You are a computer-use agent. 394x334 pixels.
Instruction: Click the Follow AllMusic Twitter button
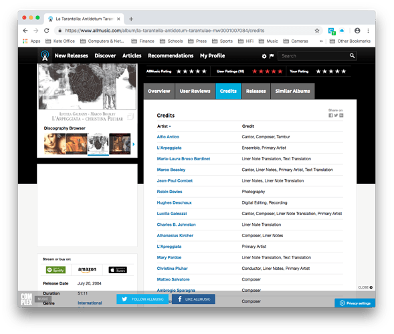point(142,299)
